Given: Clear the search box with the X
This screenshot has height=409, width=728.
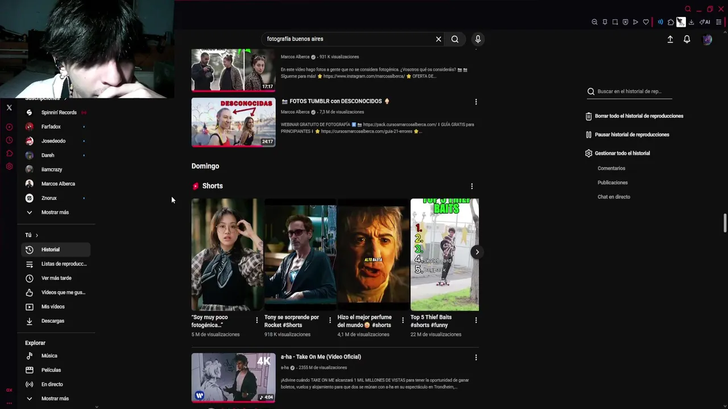Looking at the screenshot, I should 439,39.
